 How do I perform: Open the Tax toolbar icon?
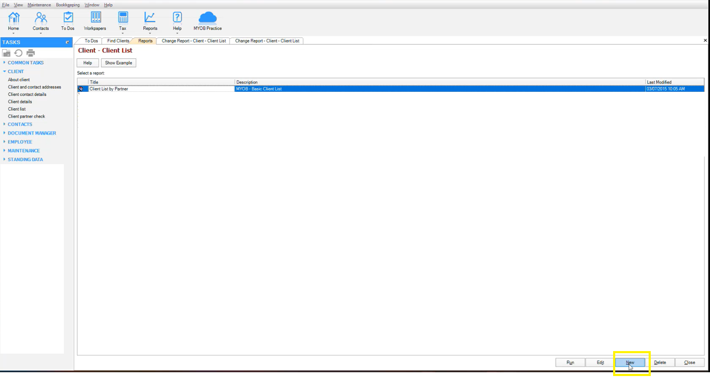123,21
